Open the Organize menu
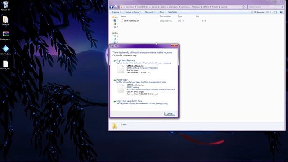Viewport: 288px width, 162px height. [116, 12]
